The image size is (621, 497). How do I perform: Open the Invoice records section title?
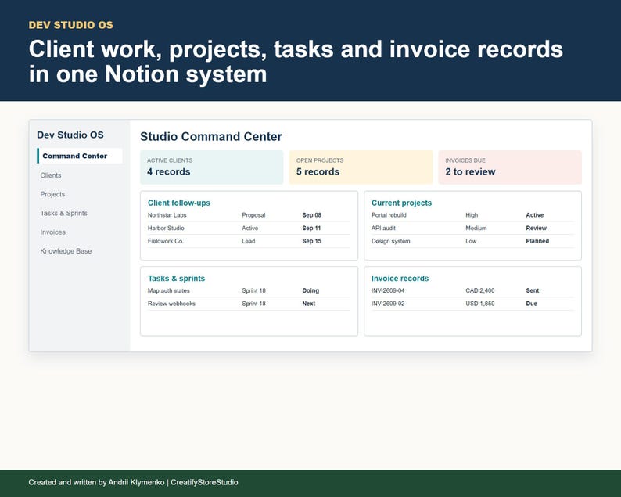tap(400, 278)
